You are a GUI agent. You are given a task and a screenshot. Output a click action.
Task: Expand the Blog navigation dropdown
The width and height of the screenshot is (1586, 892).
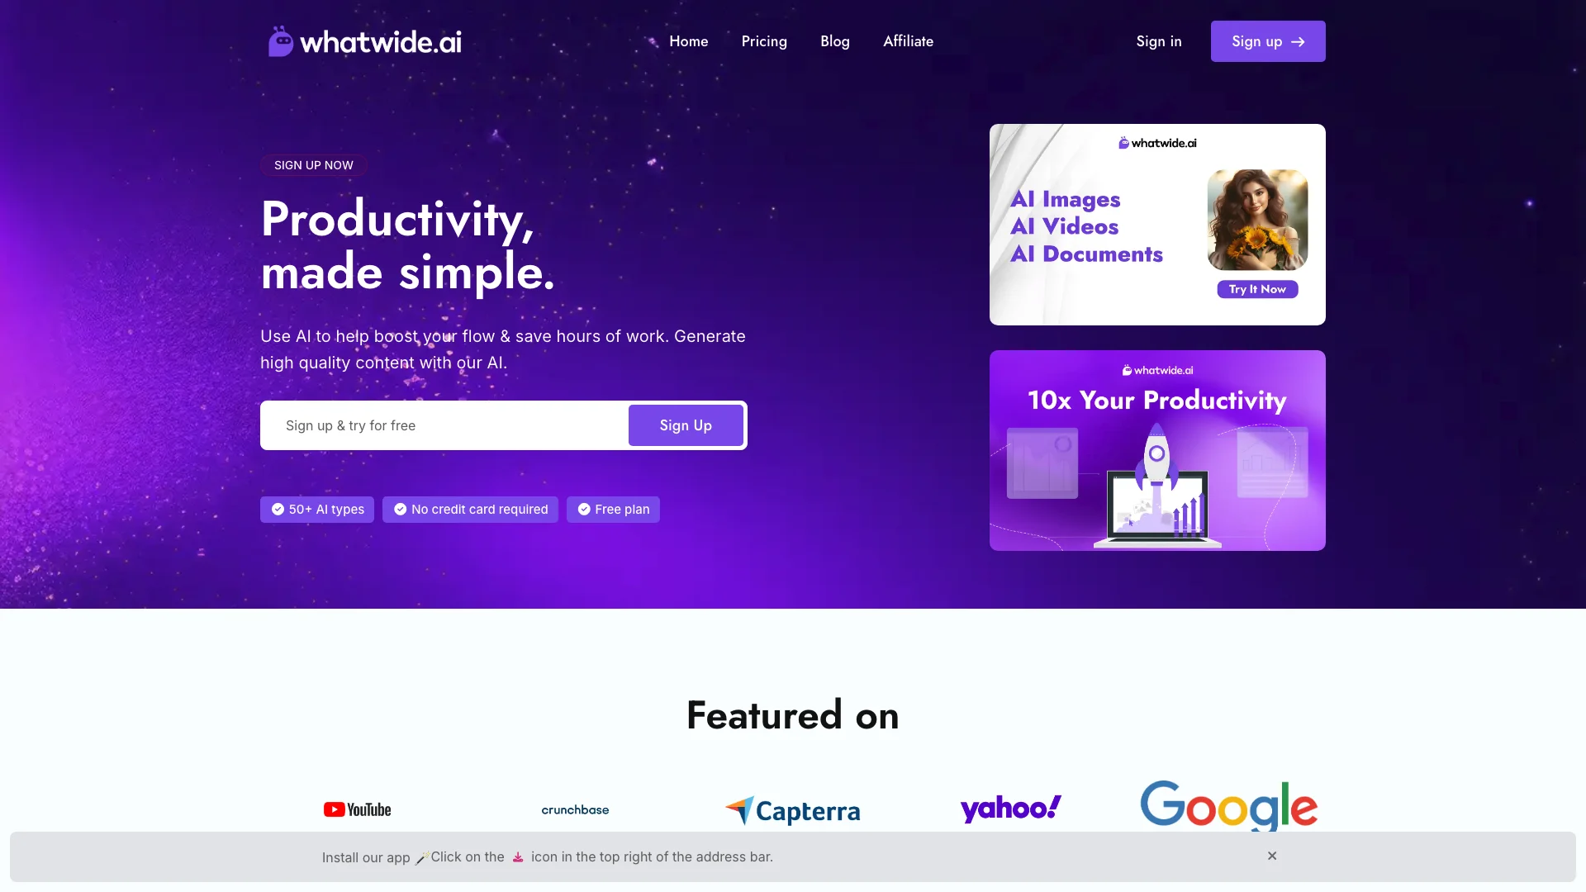click(x=834, y=40)
